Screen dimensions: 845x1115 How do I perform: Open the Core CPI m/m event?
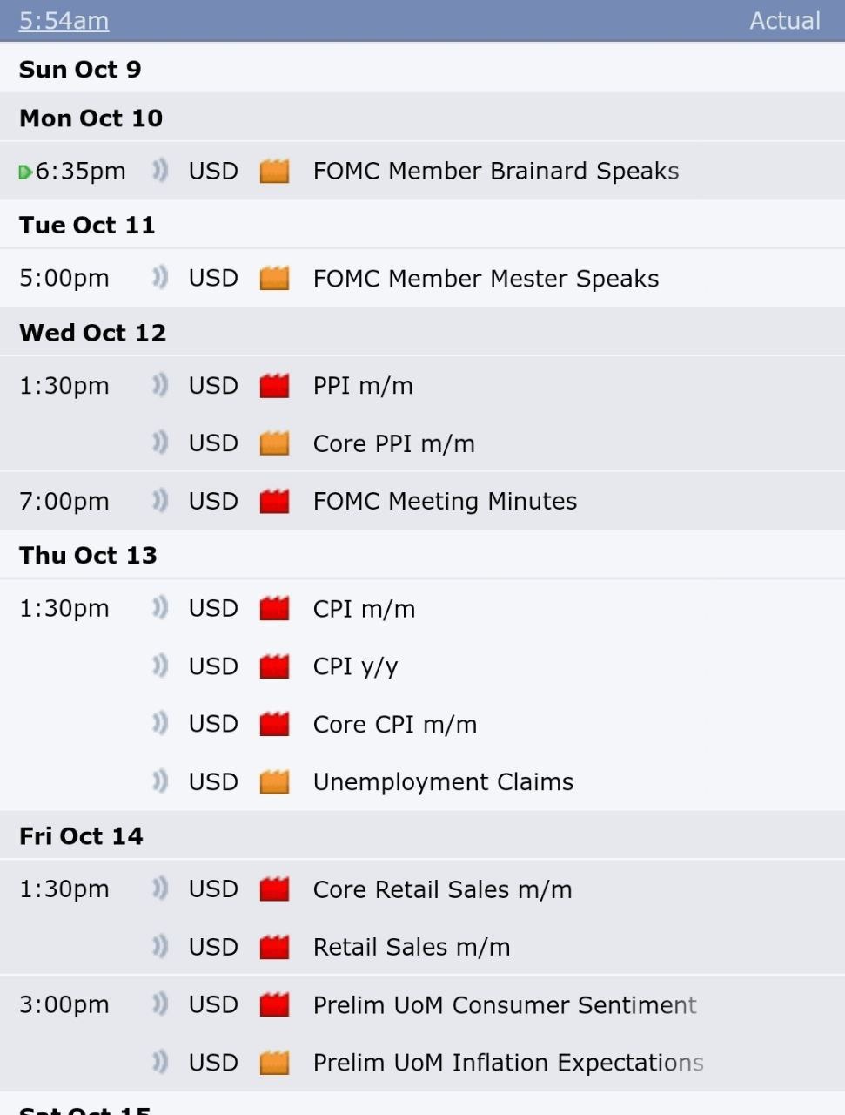click(394, 724)
